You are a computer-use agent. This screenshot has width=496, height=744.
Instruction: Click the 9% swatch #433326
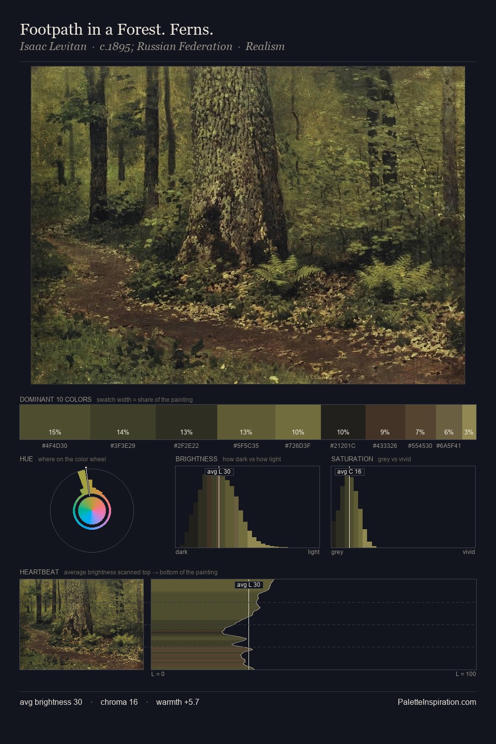(x=385, y=422)
